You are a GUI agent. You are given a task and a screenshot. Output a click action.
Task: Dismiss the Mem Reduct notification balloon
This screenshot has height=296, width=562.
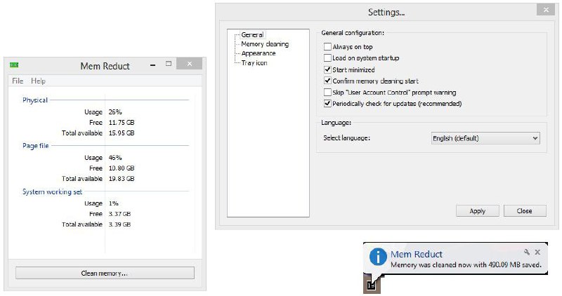tap(537, 251)
